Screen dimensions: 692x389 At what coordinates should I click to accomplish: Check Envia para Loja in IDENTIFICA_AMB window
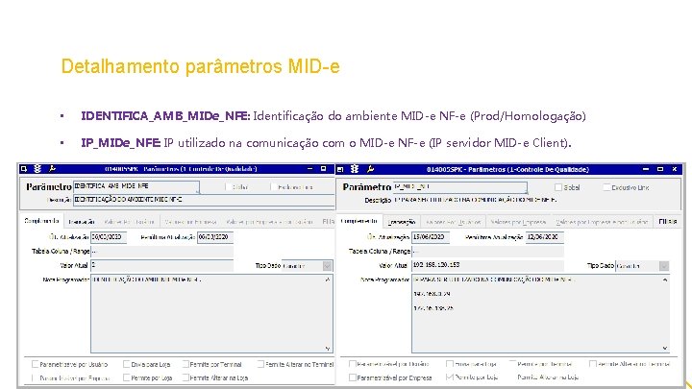[127, 364]
